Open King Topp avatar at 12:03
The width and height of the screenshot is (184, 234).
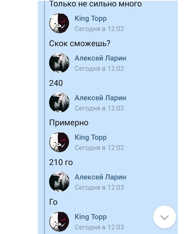[x=59, y=221]
